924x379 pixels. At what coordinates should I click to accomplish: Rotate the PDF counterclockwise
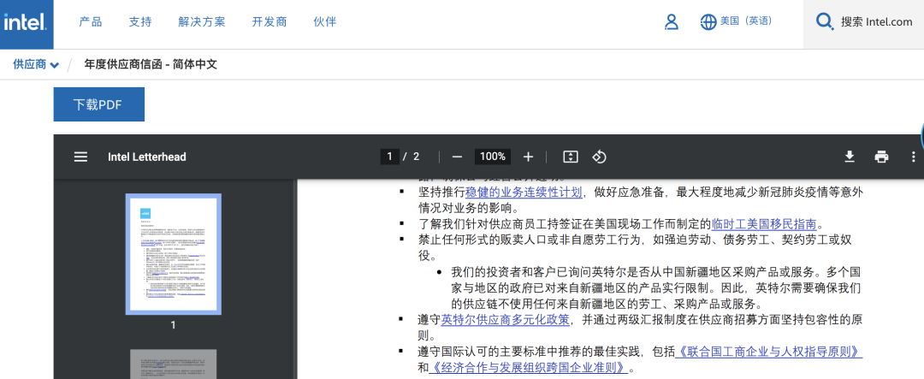coord(599,157)
